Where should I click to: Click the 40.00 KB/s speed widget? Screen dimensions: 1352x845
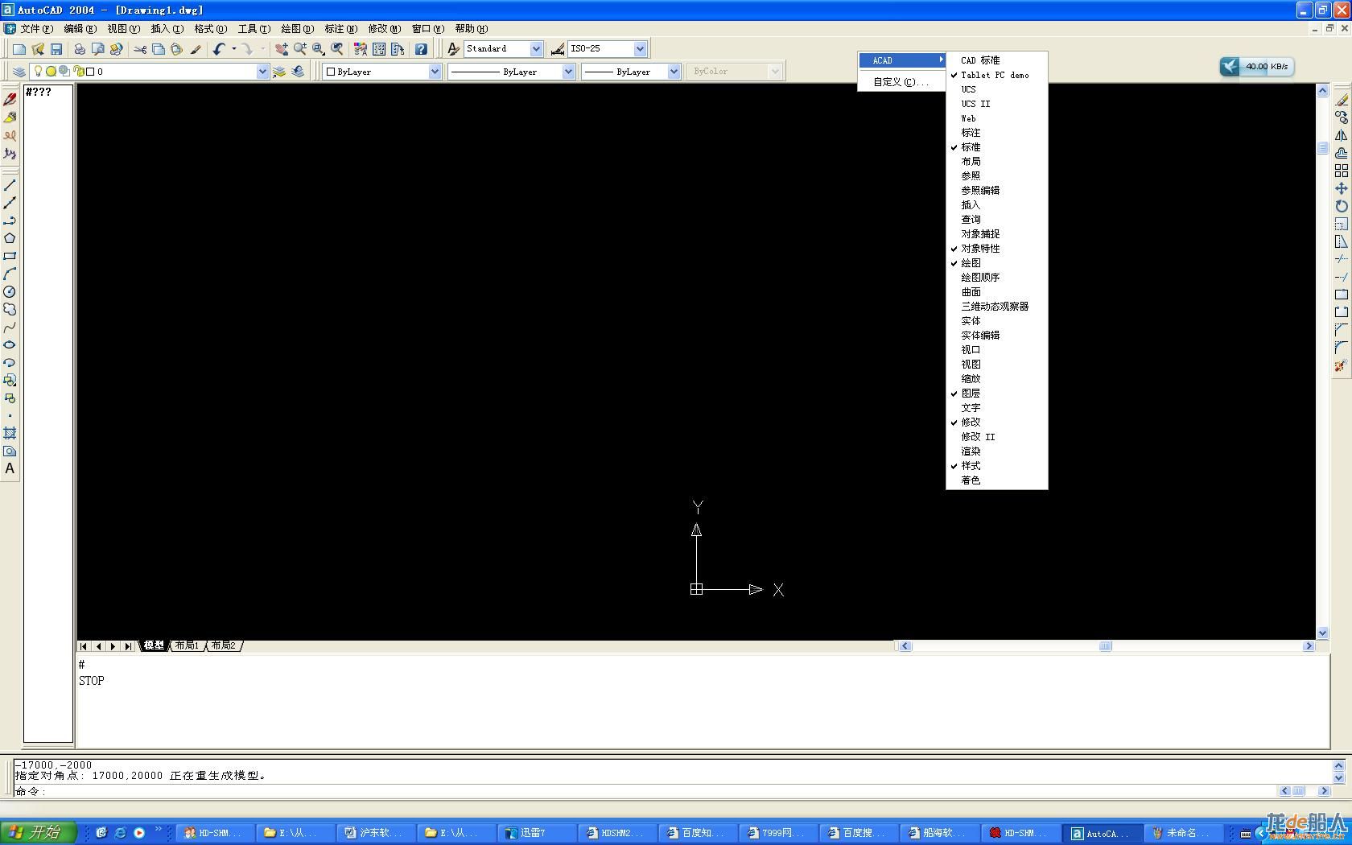[x=1256, y=67]
